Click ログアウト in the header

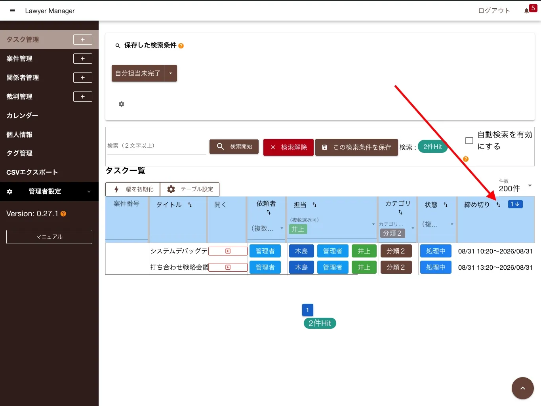(494, 11)
